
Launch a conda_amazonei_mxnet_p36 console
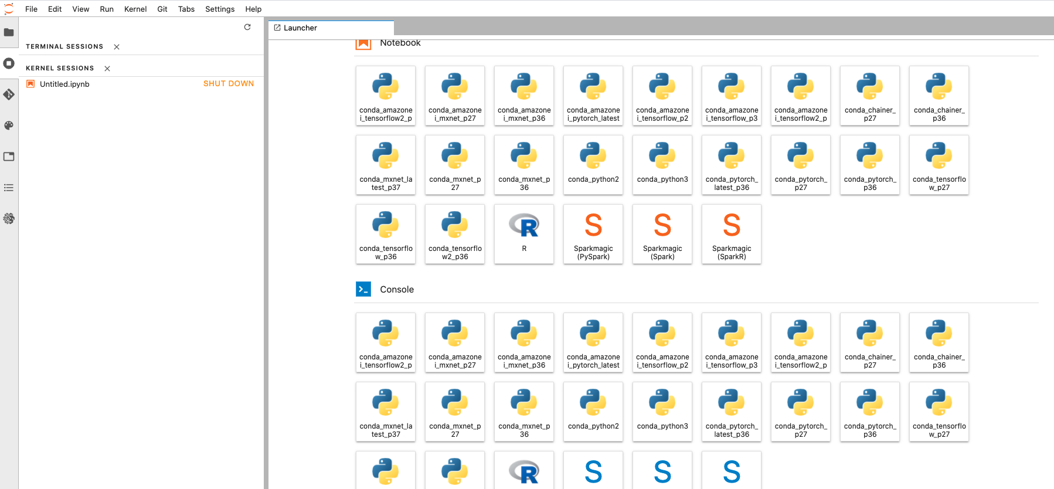point(524,342)
